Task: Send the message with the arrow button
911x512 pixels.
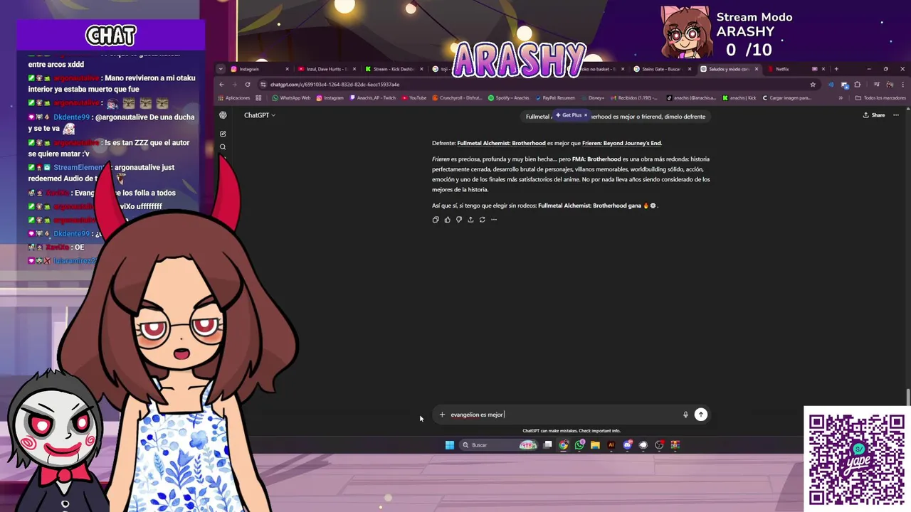Action: pyautogui.click(x=701, y=415)
